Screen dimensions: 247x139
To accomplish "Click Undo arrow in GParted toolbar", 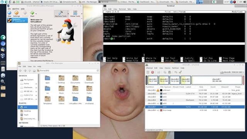I will (x=176, y=72).
